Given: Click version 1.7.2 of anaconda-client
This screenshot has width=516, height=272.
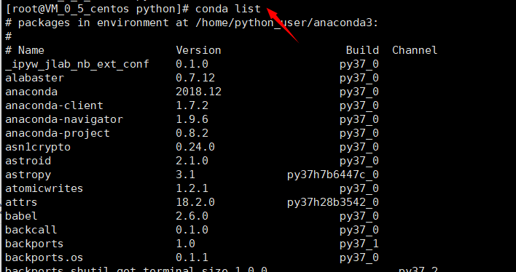Looking at the screenshot, I should (192, 105).
